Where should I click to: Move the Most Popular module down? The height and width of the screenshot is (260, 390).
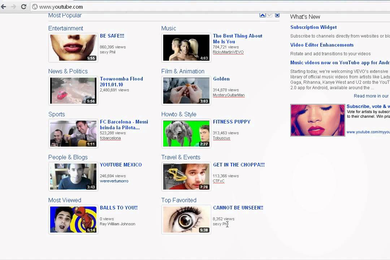click(269, 16)
